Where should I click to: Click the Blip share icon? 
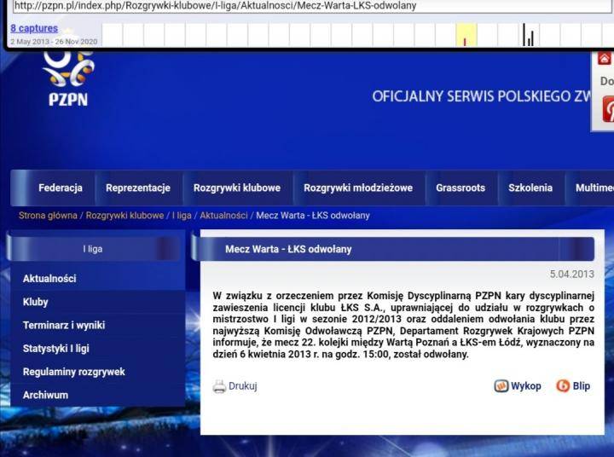tap(563, 385)
